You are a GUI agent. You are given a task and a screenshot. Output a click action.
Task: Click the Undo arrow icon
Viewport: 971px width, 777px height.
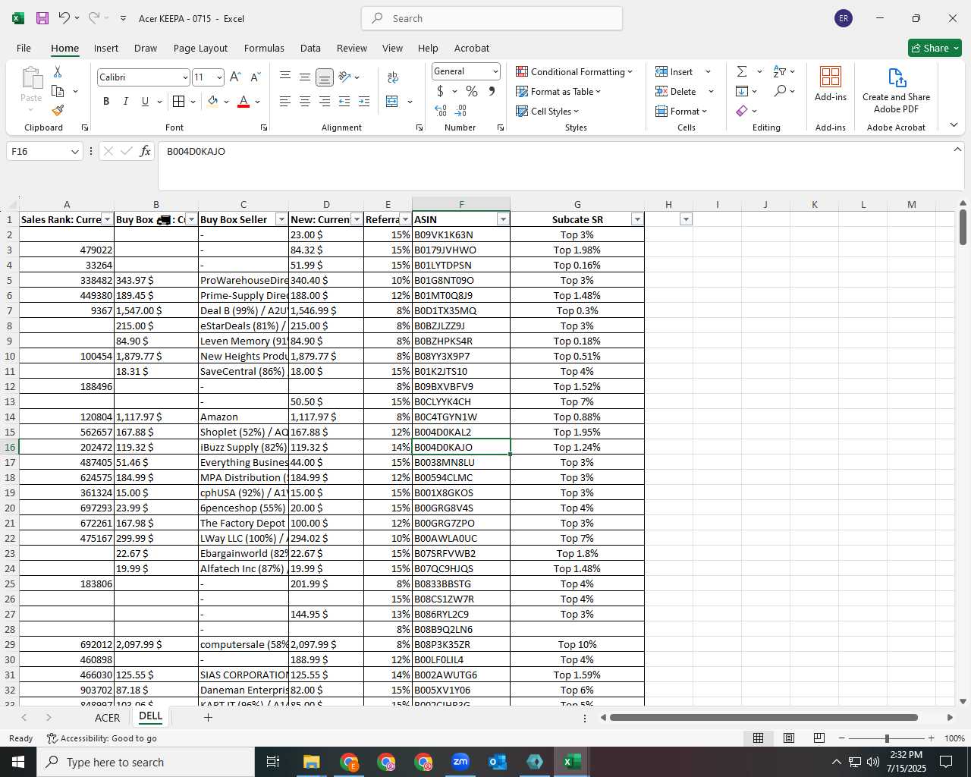[x=64, y=18]
